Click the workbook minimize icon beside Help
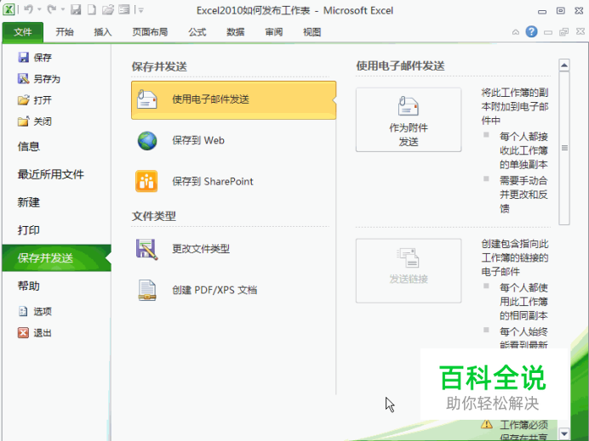Image resolution: width=589 pixels, height=441 pixels. pos(548,32)
